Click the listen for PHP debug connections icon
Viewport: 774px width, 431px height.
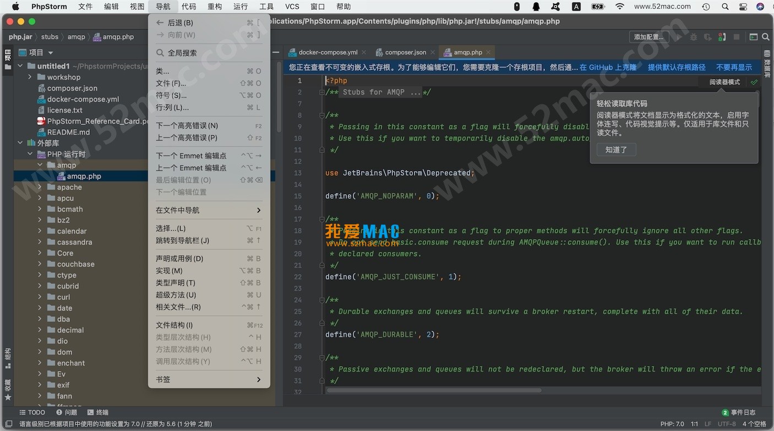pos(722,37)
